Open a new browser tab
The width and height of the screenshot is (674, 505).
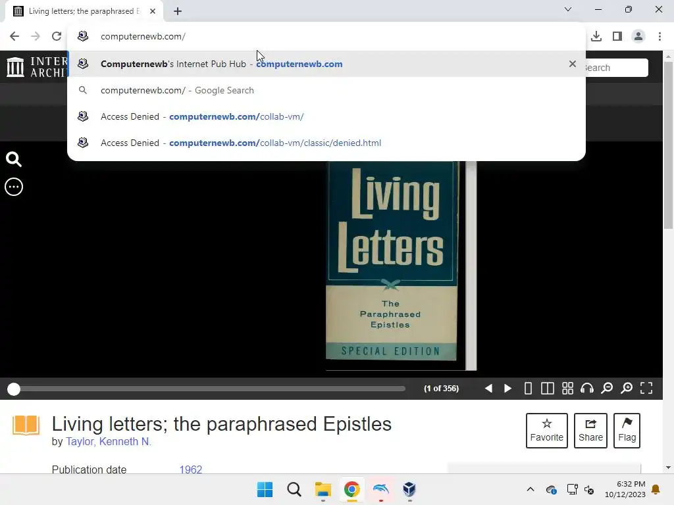point(178,11)
